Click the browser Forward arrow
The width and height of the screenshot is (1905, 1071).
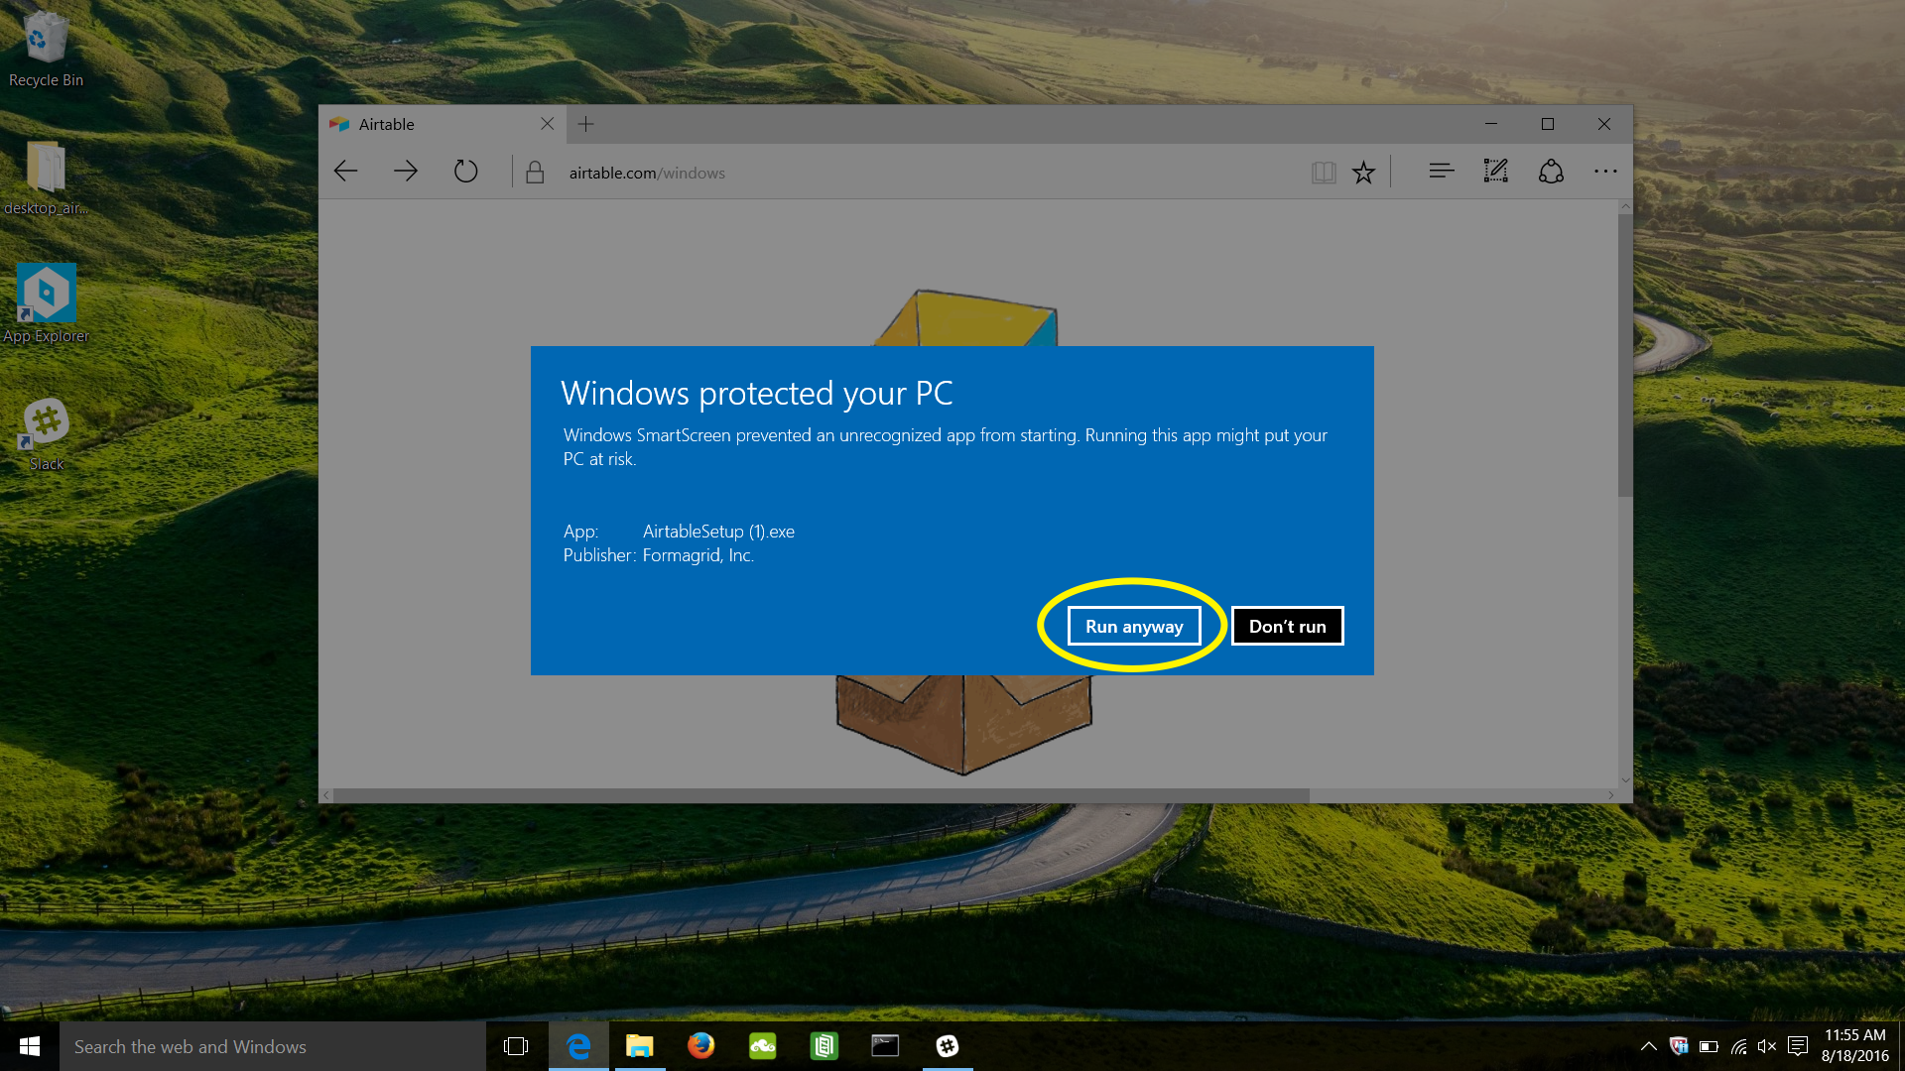pyautogui.click(x=405, y=172)
